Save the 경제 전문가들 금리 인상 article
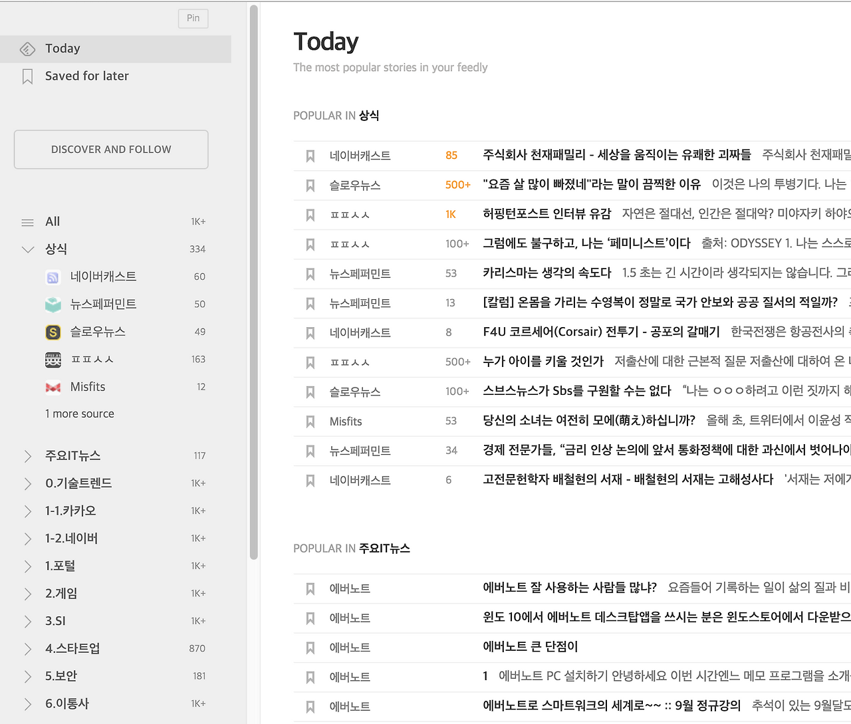This screenshot has height=724, width=851. coord(310,451)
